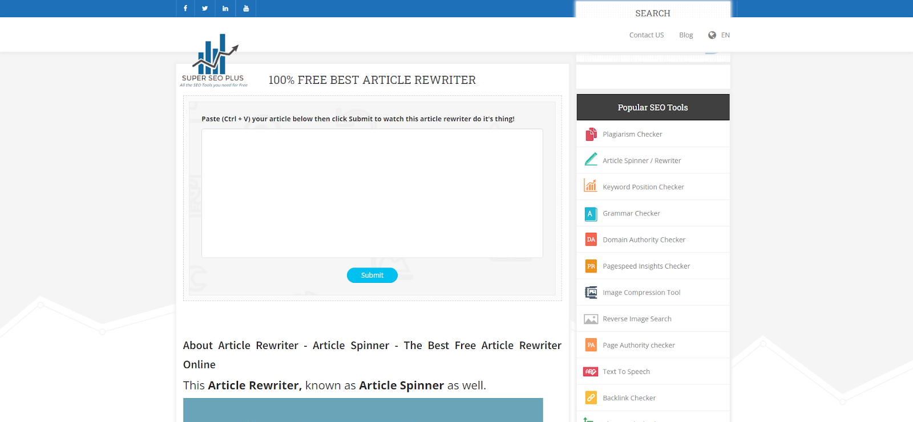Open the EN language selector
The width and height of the screenshot is (913, 422).
725,35
